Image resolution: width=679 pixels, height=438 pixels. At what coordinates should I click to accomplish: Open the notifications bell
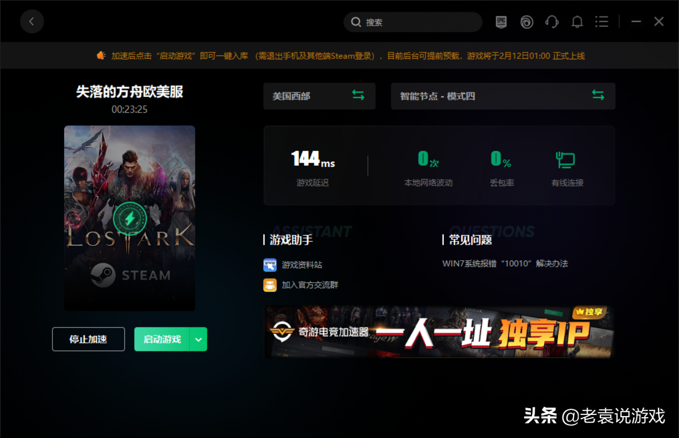pos(577,22)
